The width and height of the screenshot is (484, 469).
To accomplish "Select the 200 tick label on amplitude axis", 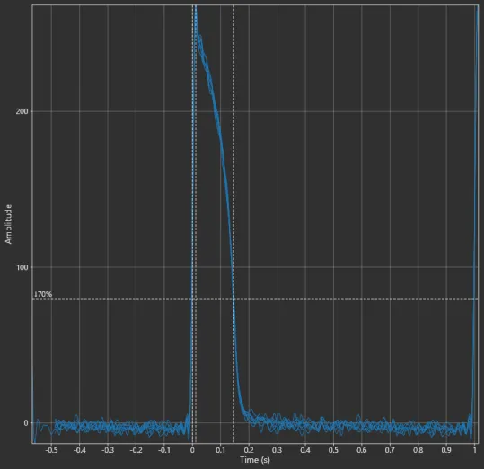I will (22, 111).
